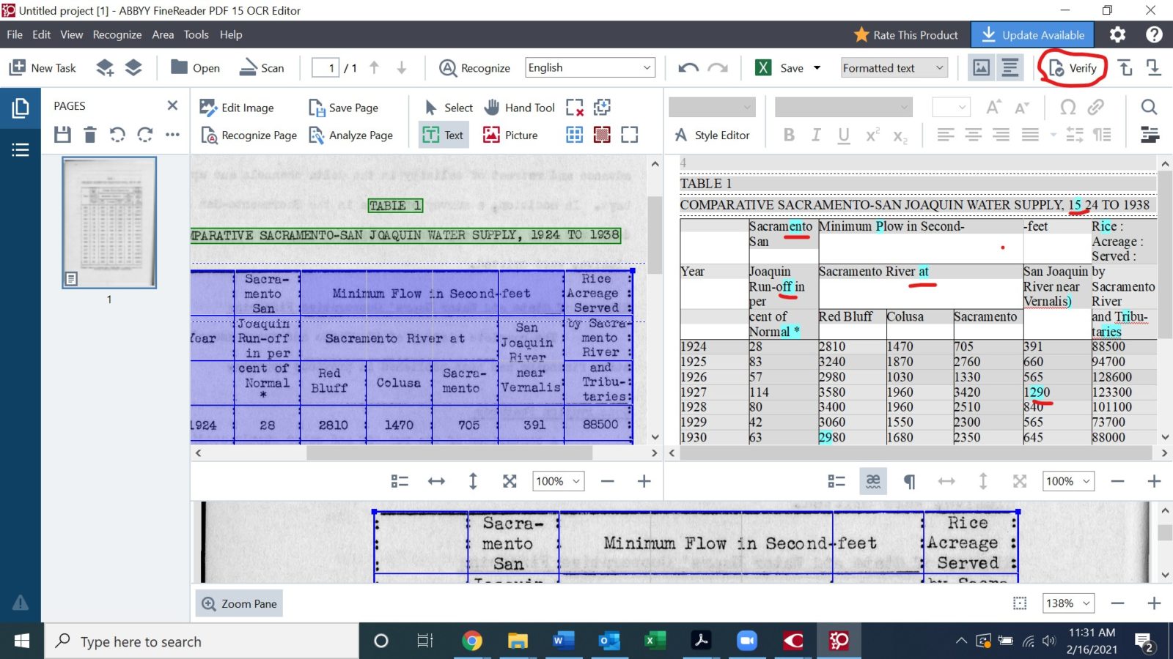Viewport: 1173px width, 659px height.
Task: Run Analyze Page
Action: [x=351, y=135]
